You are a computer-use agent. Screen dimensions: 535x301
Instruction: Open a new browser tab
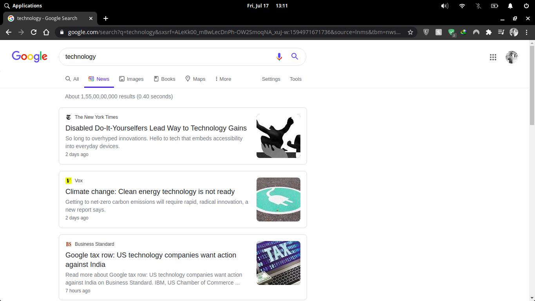point(106,18)
